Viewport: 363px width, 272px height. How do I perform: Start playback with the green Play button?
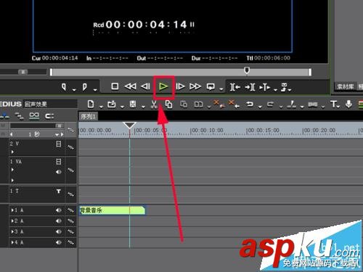point(163,86)
